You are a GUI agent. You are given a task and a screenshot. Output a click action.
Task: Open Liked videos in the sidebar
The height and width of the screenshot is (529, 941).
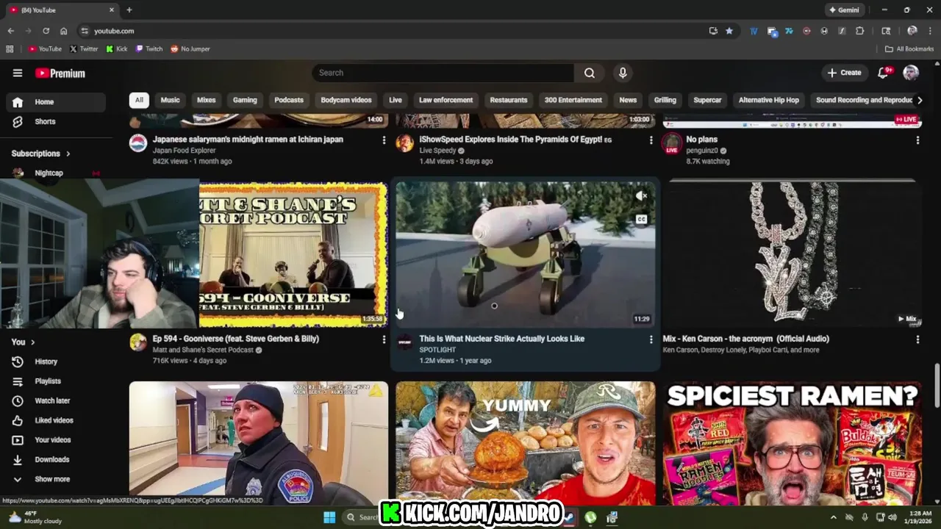[x=56, y=420]
